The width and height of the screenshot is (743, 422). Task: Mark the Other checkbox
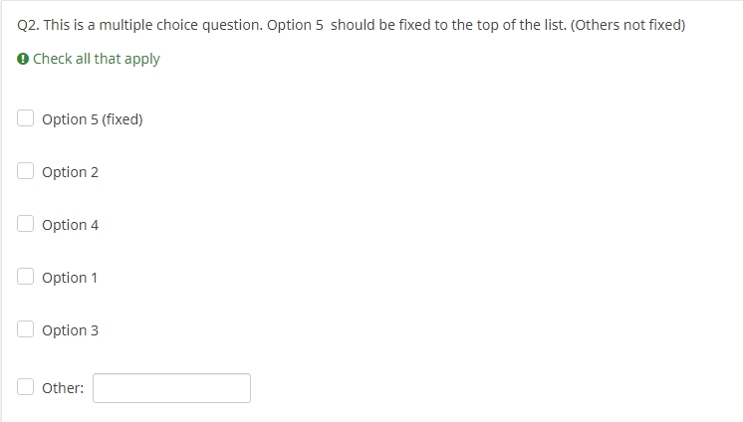click(26, 387)
